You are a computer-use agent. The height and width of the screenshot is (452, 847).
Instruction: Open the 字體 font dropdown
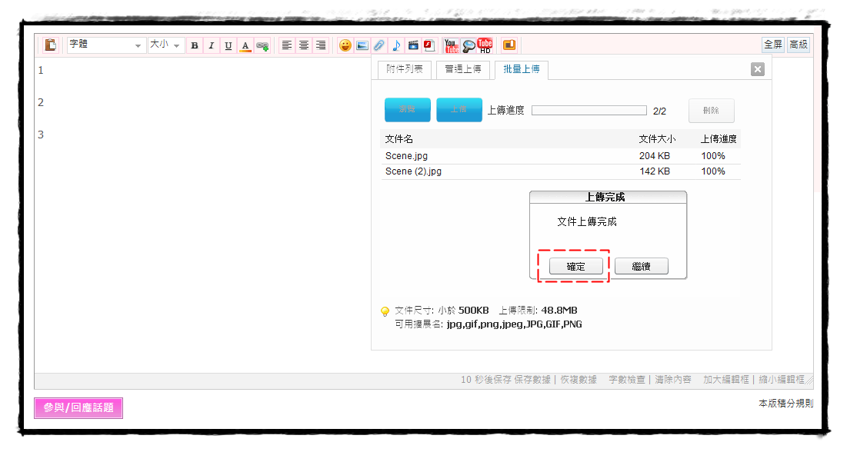[106, 45]
